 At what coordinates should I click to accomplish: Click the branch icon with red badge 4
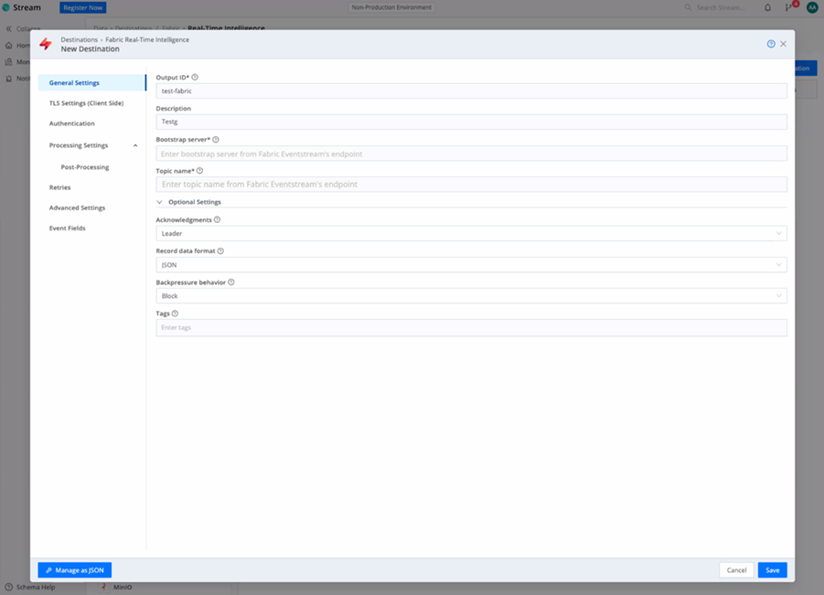(788, 7)
